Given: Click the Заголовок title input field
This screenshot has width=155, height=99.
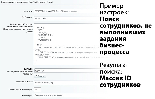Looking at the screenshot, I should [67, 11].
